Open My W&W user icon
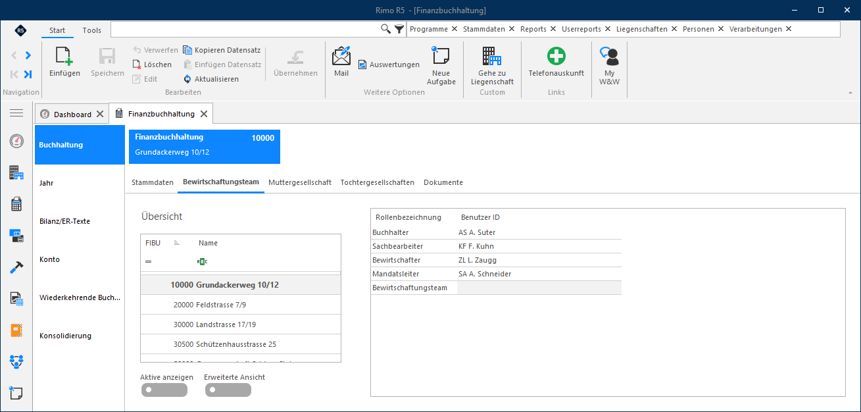The height and width of the screenshot is (412, 861). (x=610, y=57)
